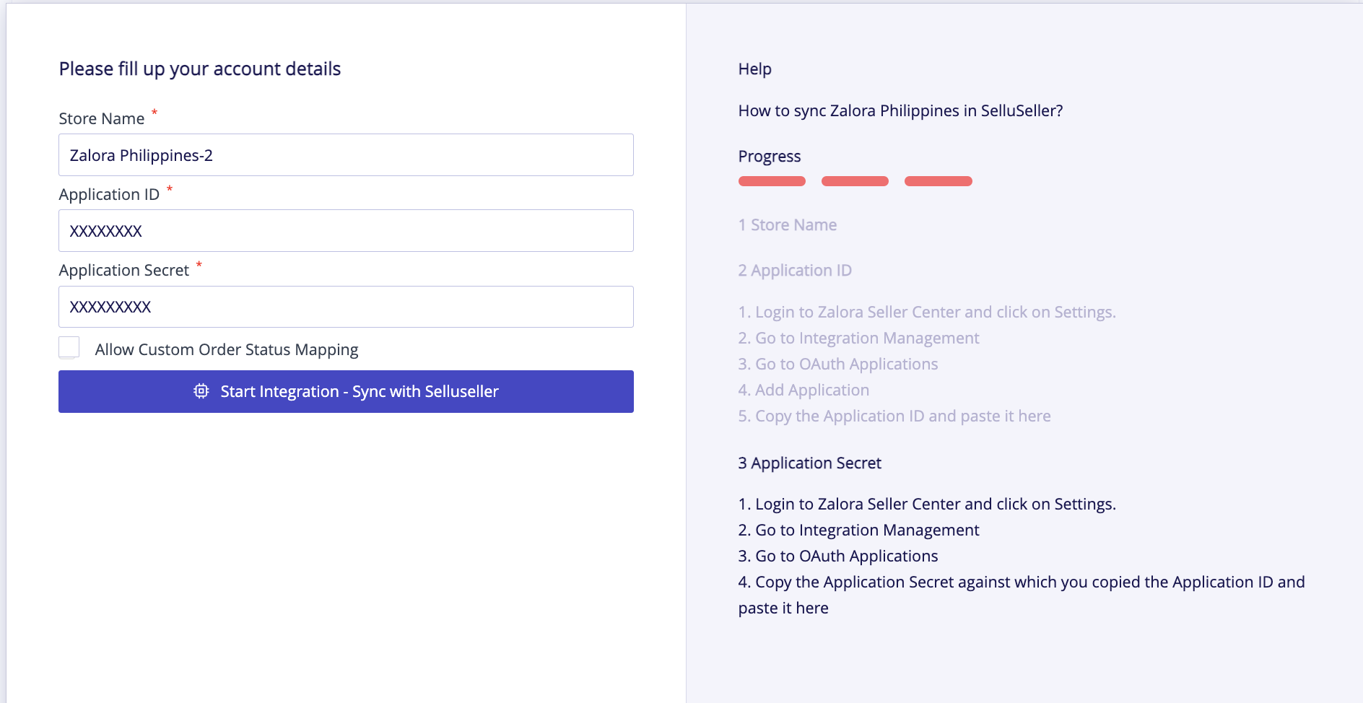This screenshot has height=703, width=1363.
Task: Click dark '3. Go to OAuth Applications' step
Action: 838,556
